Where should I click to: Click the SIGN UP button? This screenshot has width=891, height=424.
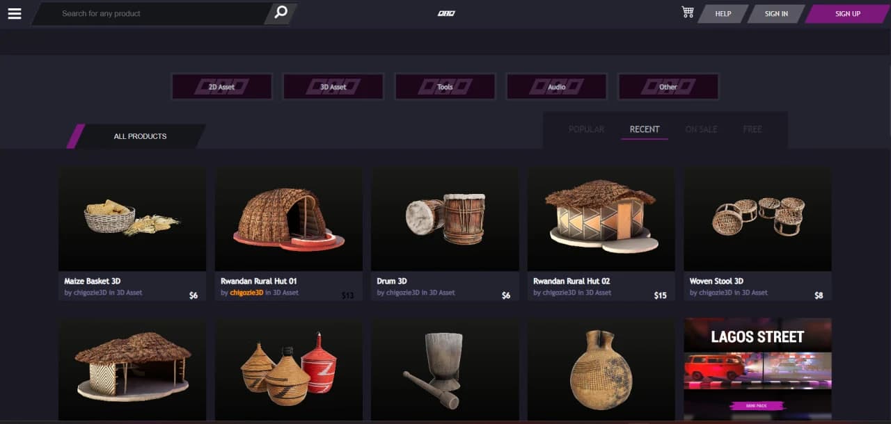click(847, 14)
